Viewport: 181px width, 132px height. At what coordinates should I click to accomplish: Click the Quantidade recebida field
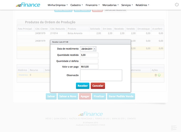pyautogui.click(x=89, y=55)
